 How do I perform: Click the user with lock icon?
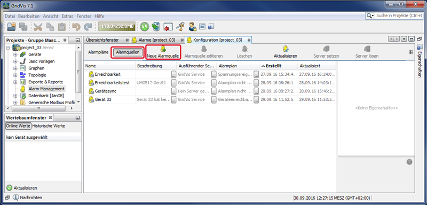(x=192, y=26)
